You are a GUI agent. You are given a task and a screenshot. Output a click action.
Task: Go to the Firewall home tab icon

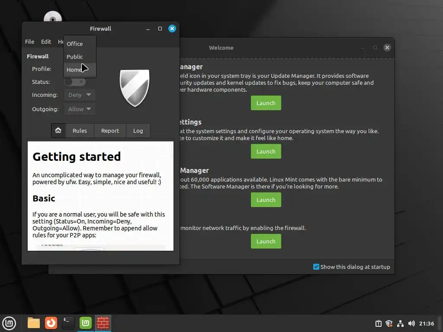point(58,131)
